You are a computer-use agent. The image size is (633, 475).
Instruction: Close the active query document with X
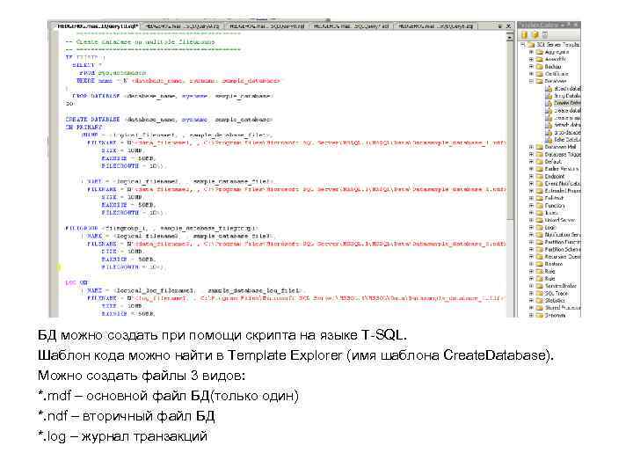tap(509, 26)
